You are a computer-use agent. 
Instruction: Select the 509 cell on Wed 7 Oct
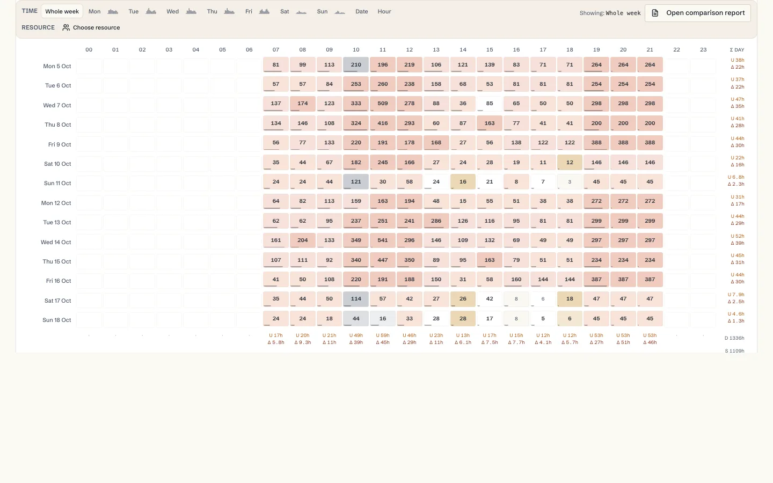coord(383,104)
